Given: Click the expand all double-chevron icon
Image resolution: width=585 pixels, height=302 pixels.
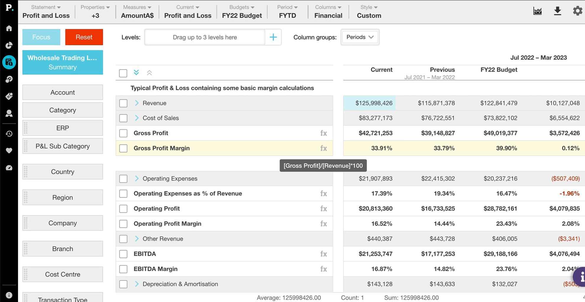Looking at the screenshot, I should (x=136, y=73).
